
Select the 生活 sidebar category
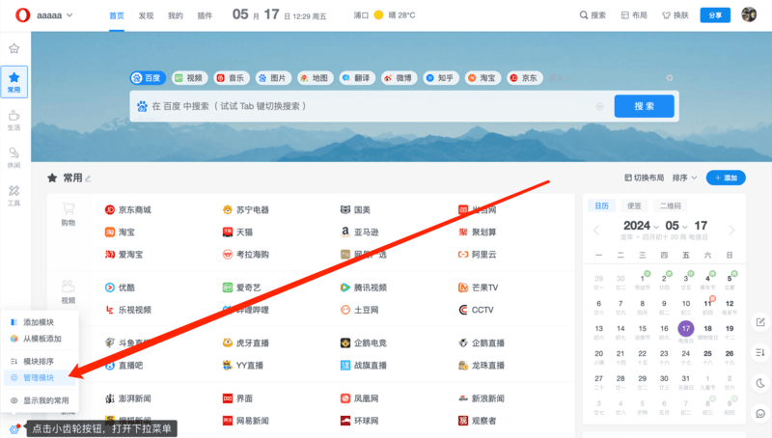click(14, 120)
